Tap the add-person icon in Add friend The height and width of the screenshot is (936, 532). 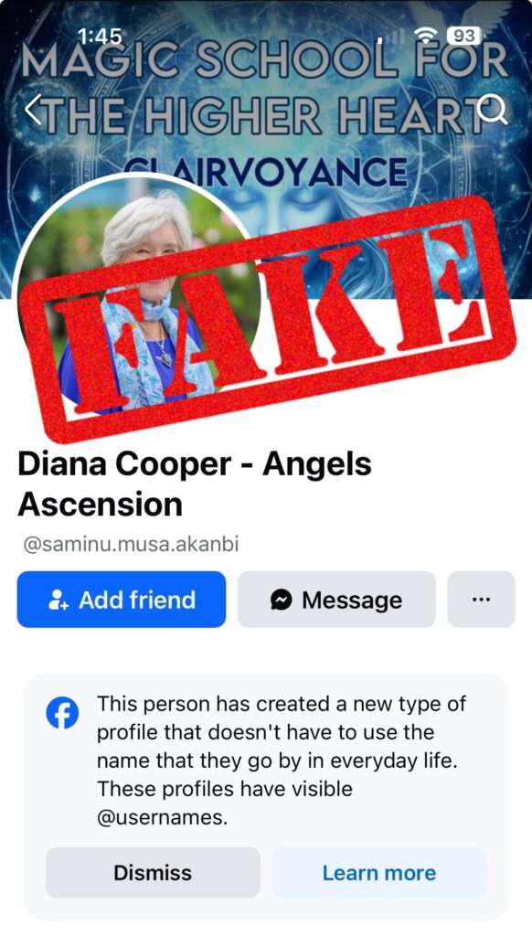coord(59,600)
